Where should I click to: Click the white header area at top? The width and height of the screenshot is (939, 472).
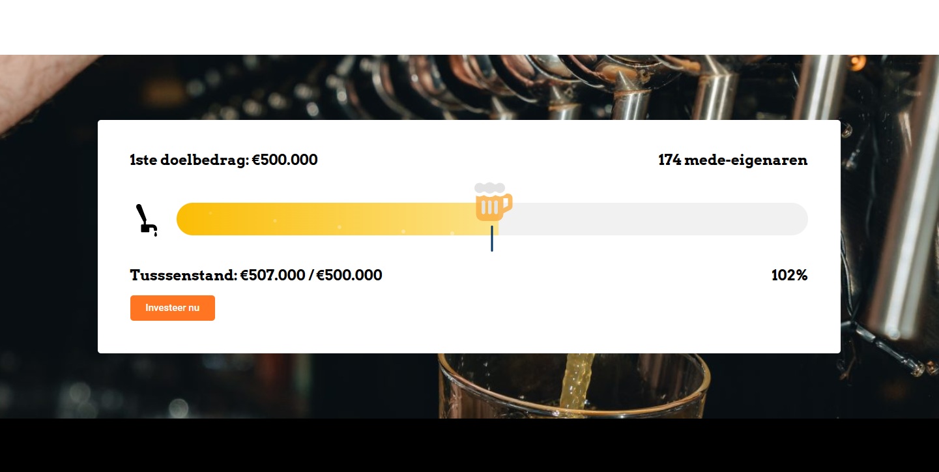[x=469, y=26]
